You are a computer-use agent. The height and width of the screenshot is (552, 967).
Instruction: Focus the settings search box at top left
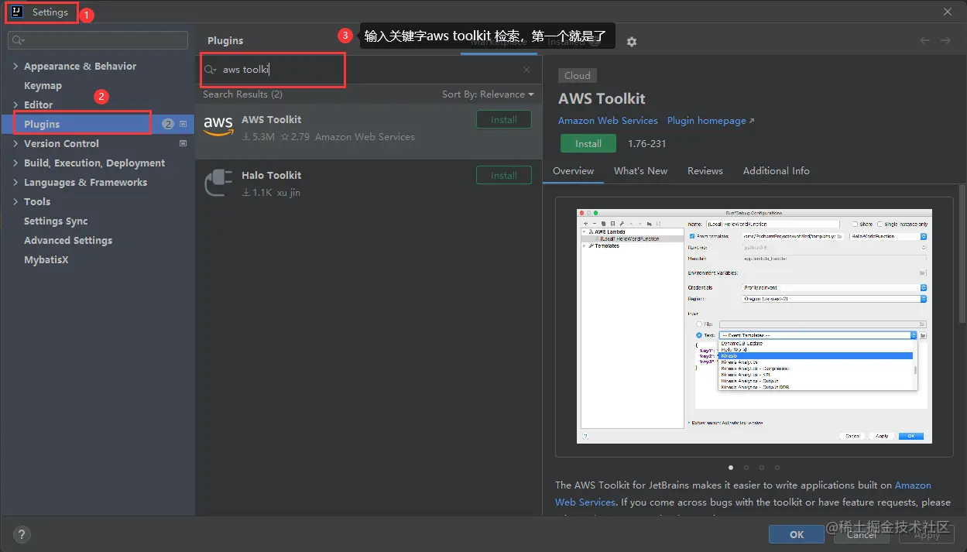pos(98,40)
